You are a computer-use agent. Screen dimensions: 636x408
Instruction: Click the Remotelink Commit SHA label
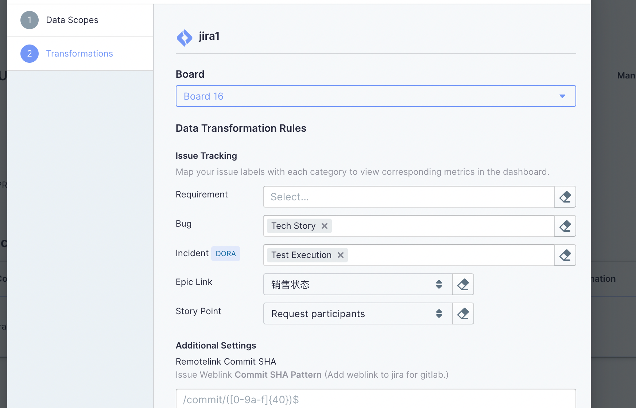point(226,362)
